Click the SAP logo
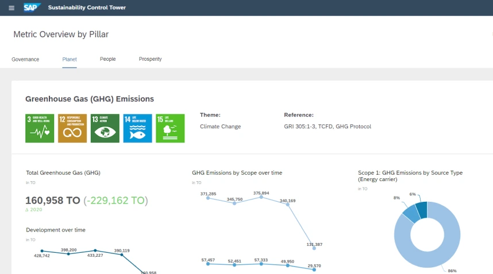 [x=32, y=7]
